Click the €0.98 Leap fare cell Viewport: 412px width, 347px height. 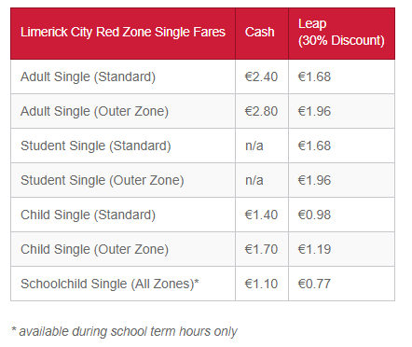point(314,215)
